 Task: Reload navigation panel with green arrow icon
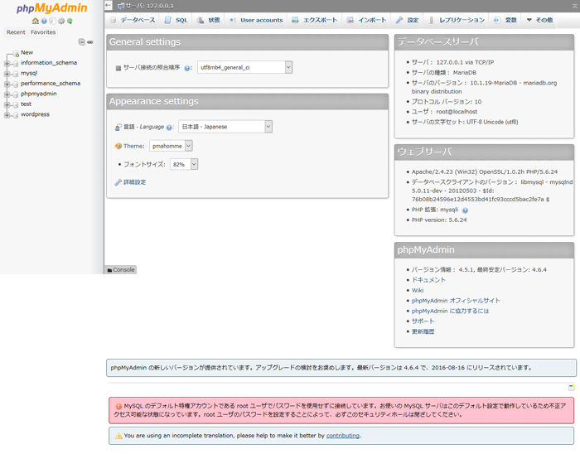tap(70, 21)
